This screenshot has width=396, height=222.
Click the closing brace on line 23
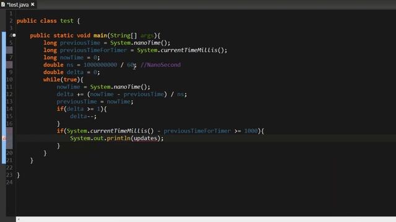coord(18,175)
